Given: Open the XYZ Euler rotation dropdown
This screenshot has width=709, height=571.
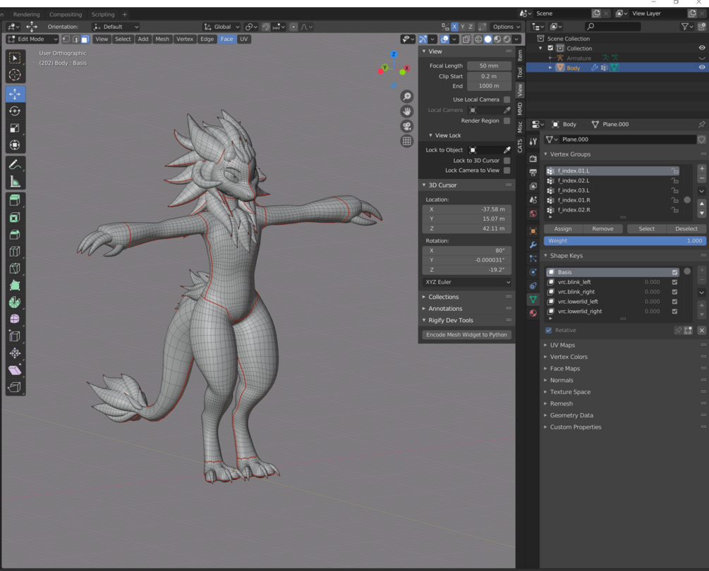Looking at the screenshot, I should click(x=467, y=282).
